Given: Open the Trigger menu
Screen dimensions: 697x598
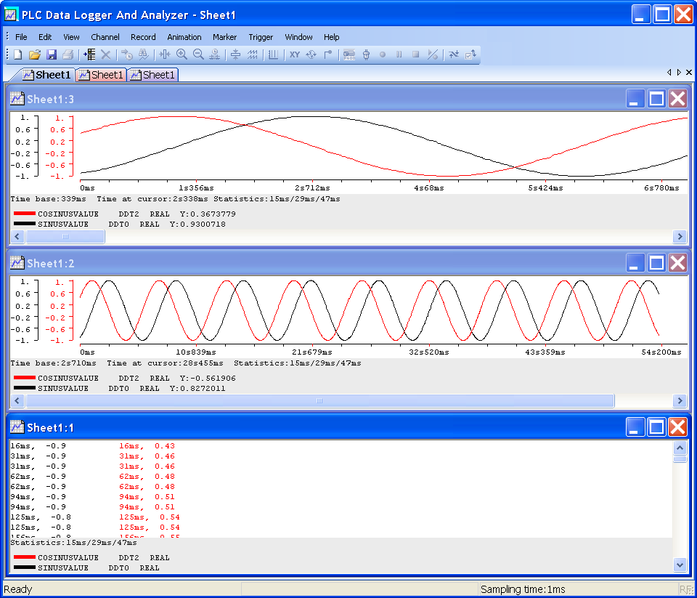Looking at the screenshot, I should (x=261, y=37).
